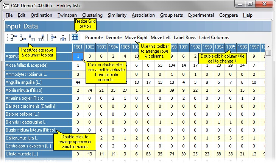This screenshot has width=276, height=163.
Task: Click the cell with 44 in Anguilla row
Action: tap(78, 82)
